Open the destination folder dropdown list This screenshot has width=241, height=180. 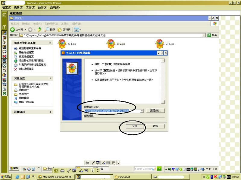coord(142,111)
